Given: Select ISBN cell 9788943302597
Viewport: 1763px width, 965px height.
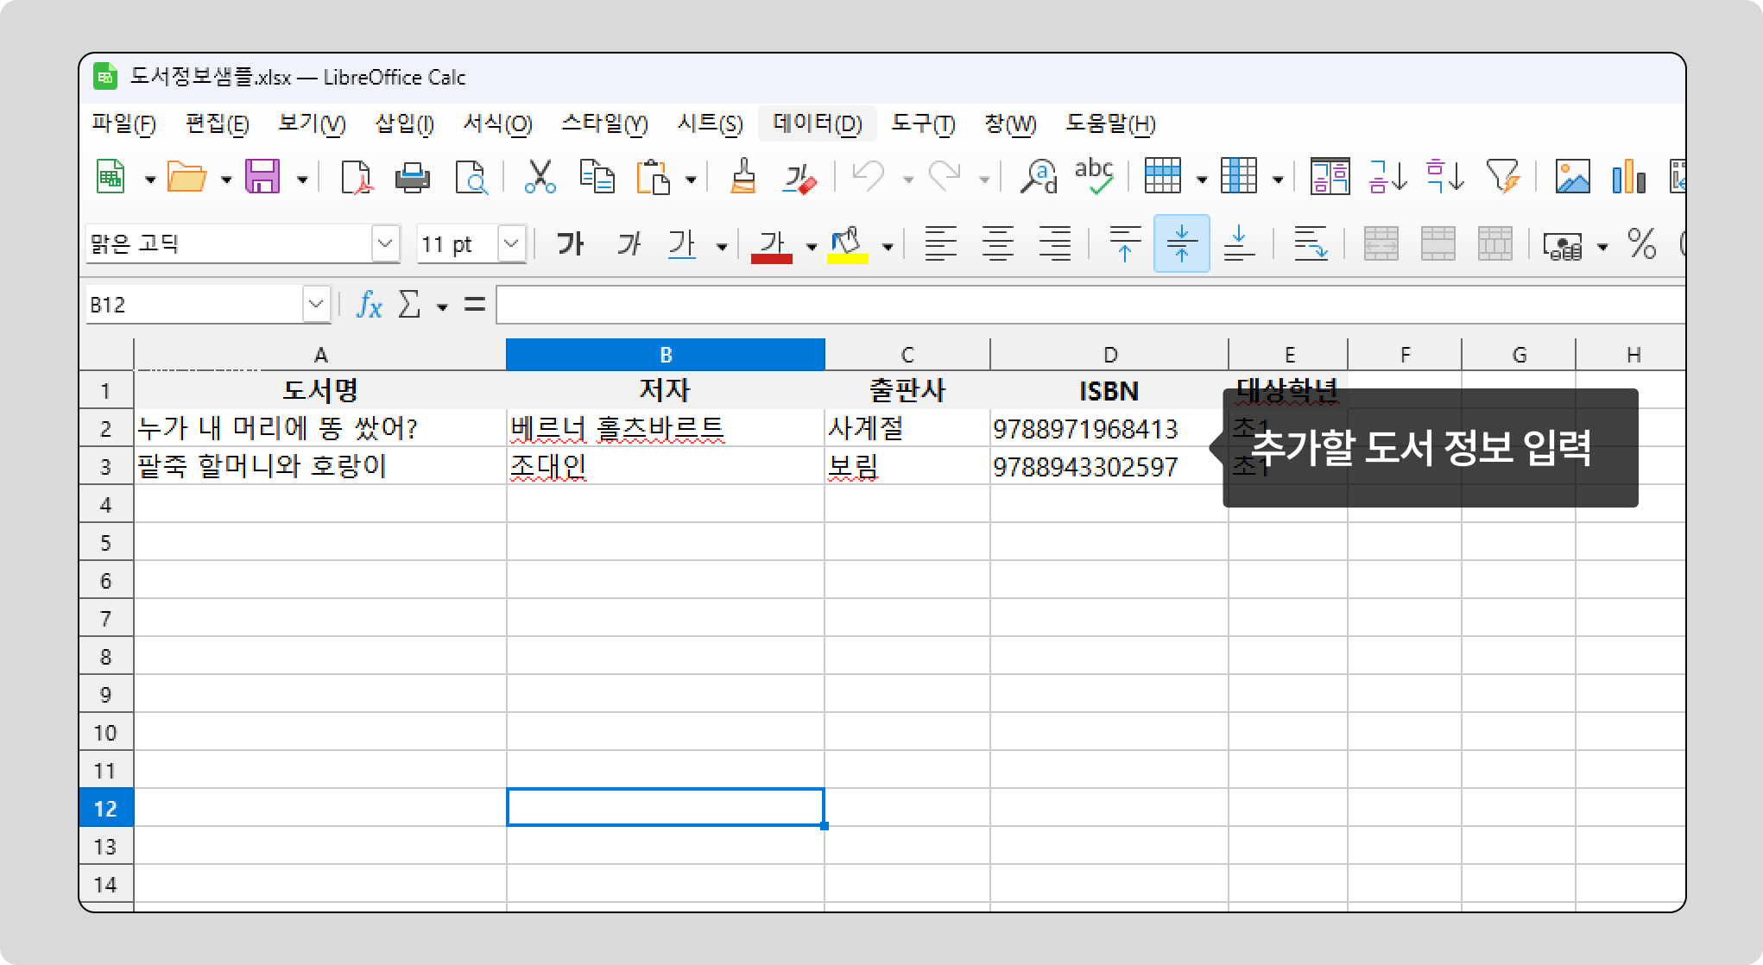Looking at the screenshot, I should [x=1109, y=466].
